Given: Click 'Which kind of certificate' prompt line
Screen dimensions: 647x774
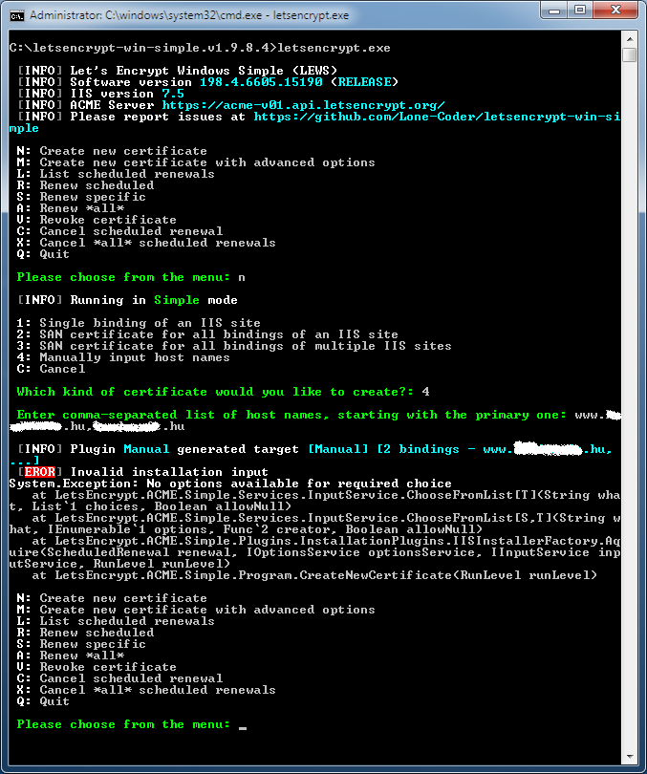Looking at the screenshot, I should coord(223,392).
